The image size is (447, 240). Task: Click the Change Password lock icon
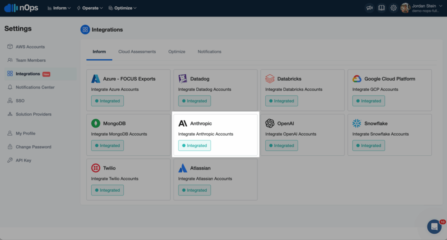[10, 147]
